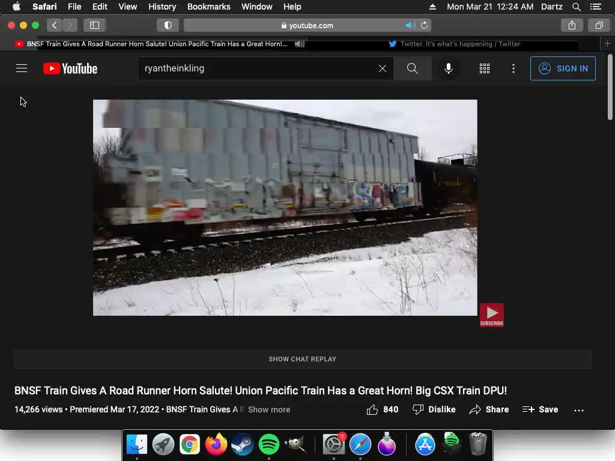Image resolution: width=615 pixels, height=461 pixels.
Task: Share the video
Action: 489,409
